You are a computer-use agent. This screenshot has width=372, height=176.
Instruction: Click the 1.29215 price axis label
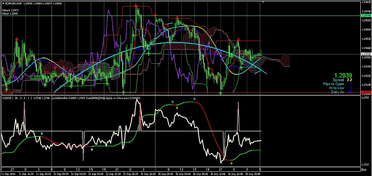coord(366,76)
